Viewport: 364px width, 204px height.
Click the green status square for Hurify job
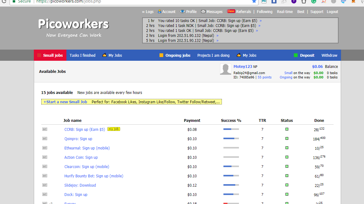287,176
